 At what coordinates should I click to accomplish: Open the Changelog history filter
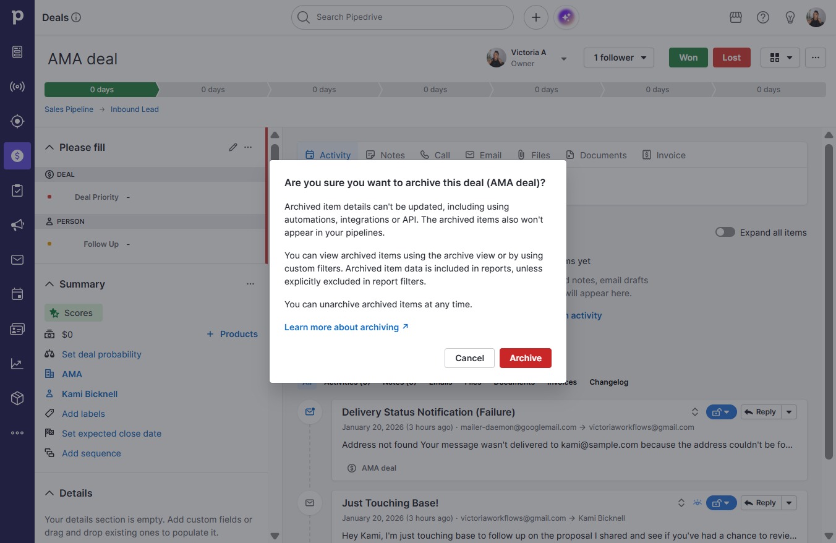tap(609, 382)
